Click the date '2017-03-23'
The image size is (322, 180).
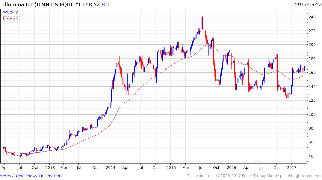[x=308, y=4]
